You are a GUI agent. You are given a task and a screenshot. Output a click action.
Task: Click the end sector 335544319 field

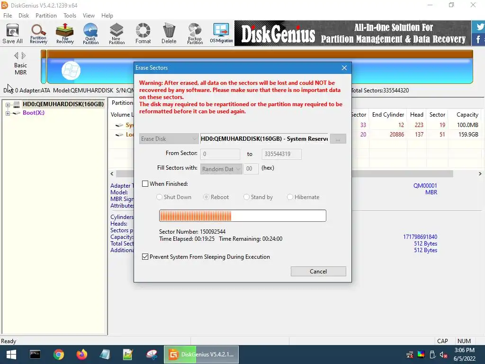[282, 154]
